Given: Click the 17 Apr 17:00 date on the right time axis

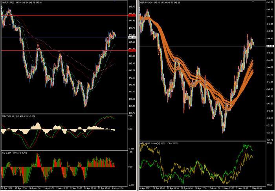Looking at the screenshot, I should point(159,188).
